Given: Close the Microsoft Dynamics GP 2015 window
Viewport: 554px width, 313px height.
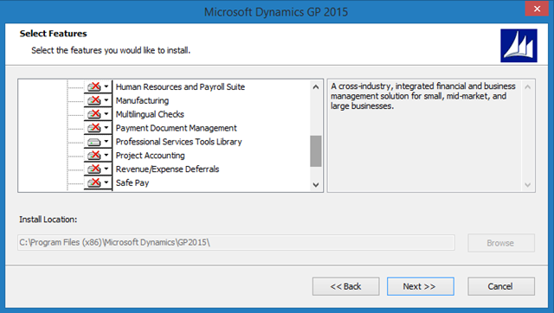Looking at the screenshot, I should [x=537, y=9].
